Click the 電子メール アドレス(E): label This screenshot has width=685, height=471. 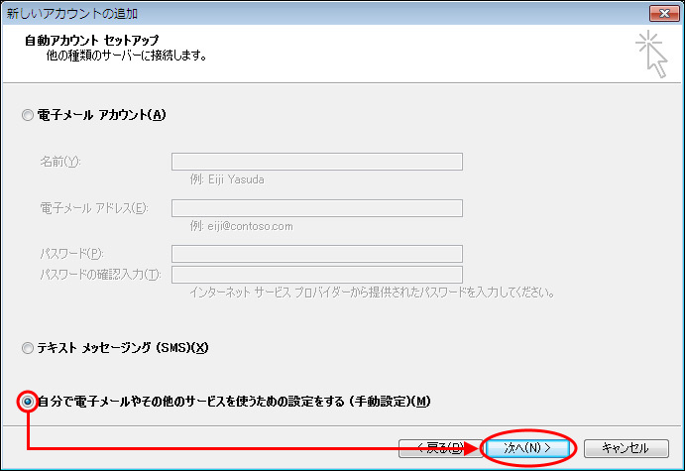coord(94,208)
